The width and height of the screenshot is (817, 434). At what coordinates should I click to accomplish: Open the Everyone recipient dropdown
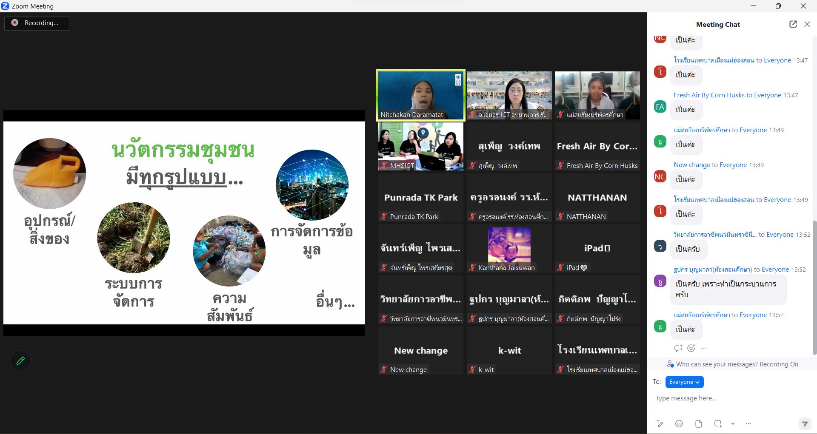tap(684, 382)
